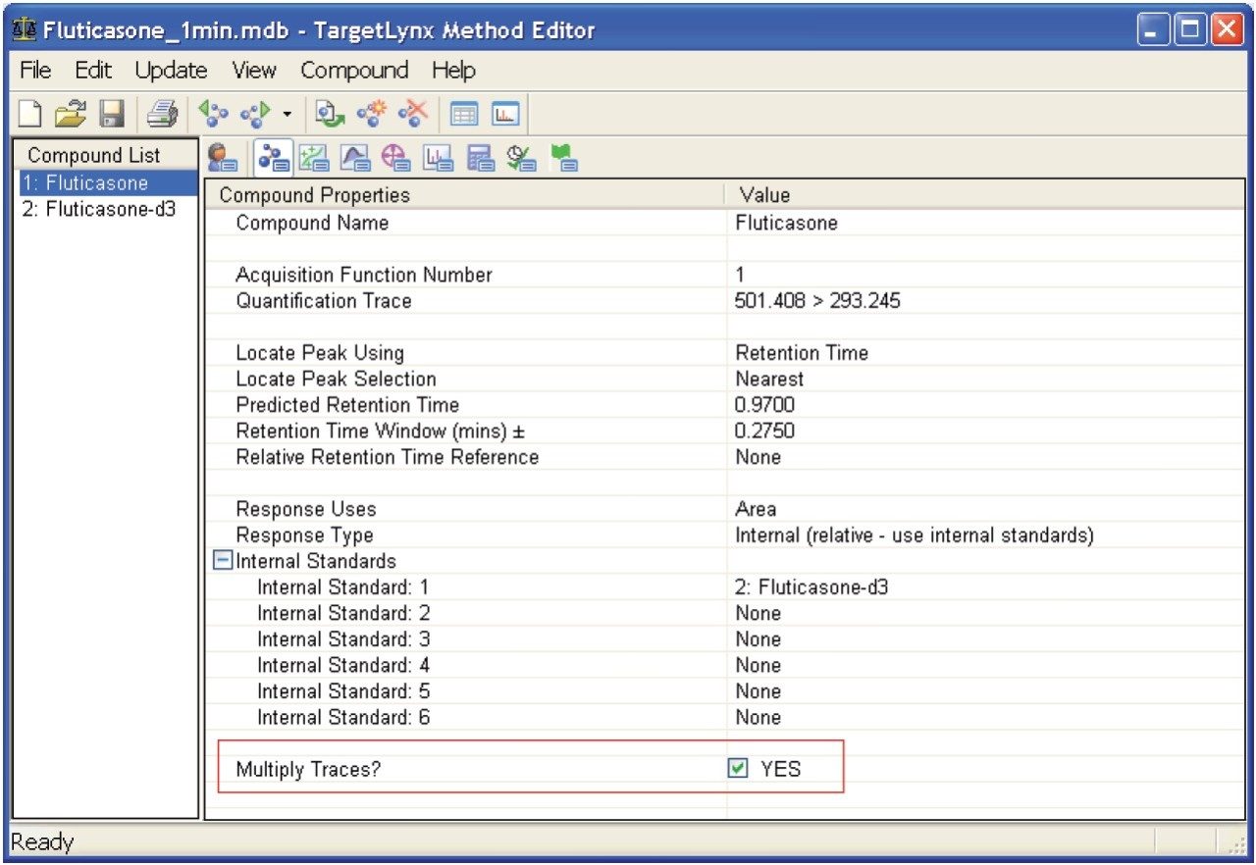Show bar chart parameters icon
This screenshot has height=865, width=1256.
click(438, 158)
